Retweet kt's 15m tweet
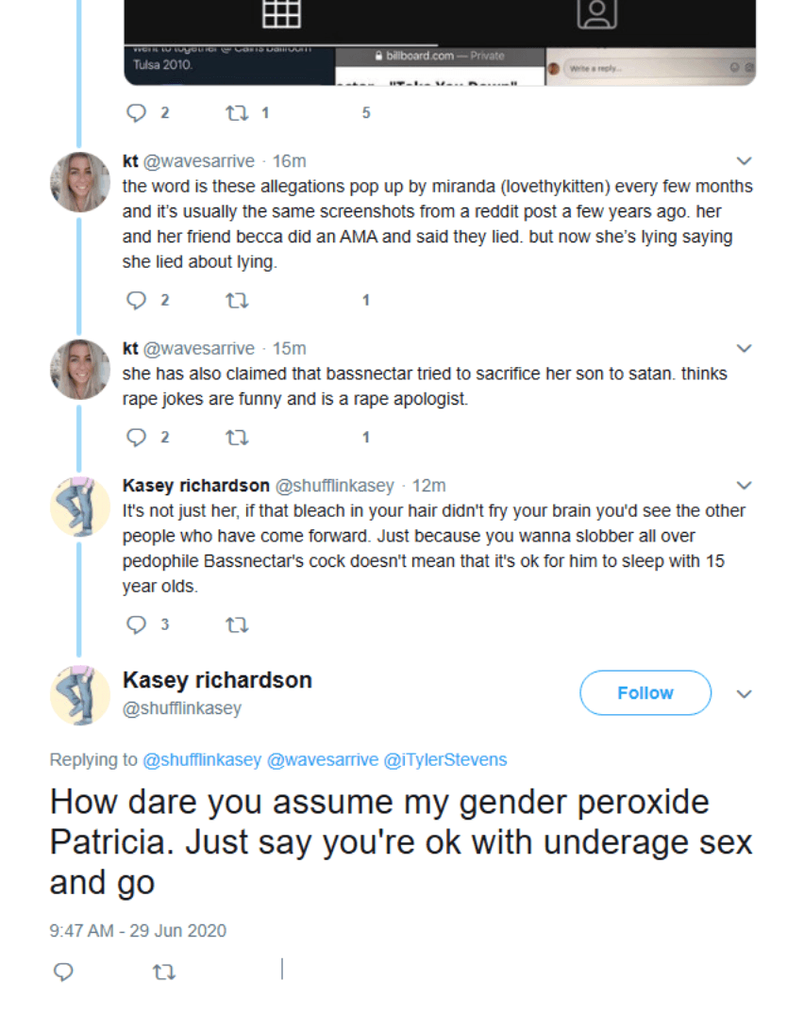 [x=236, y=437]
